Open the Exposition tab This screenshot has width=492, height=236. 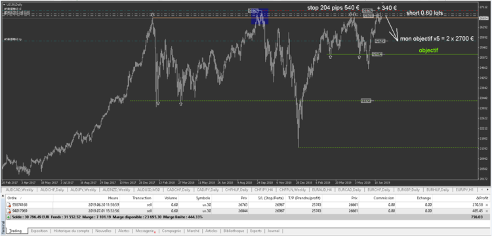[39, 231]
